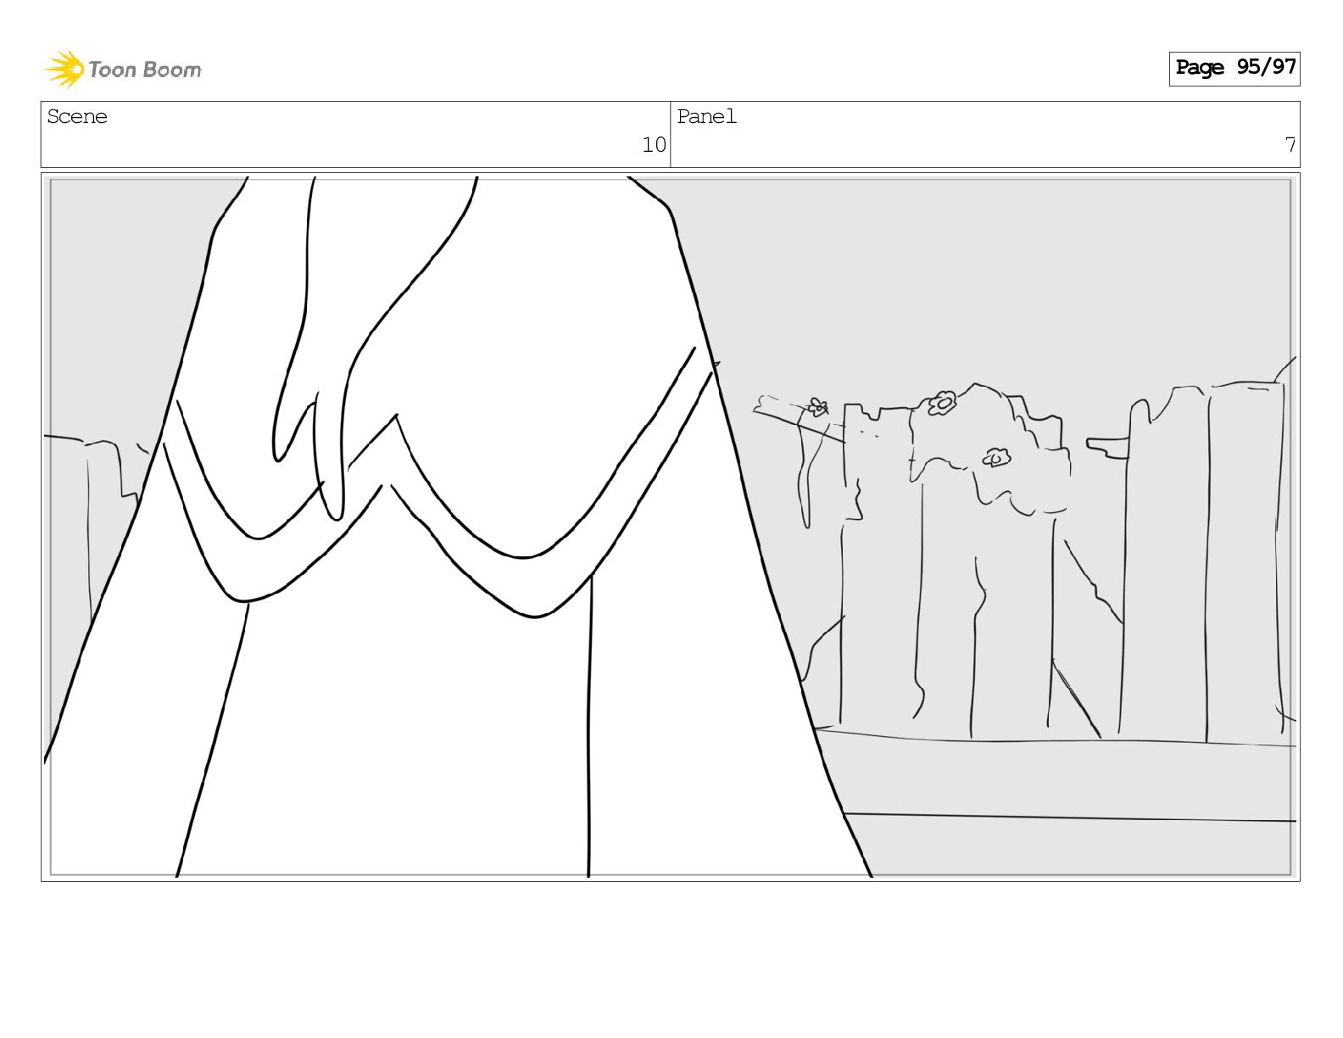The image size is (1343, 1038).
Task: Click the Page 95/97 indicator
Action: (1234, 68)
